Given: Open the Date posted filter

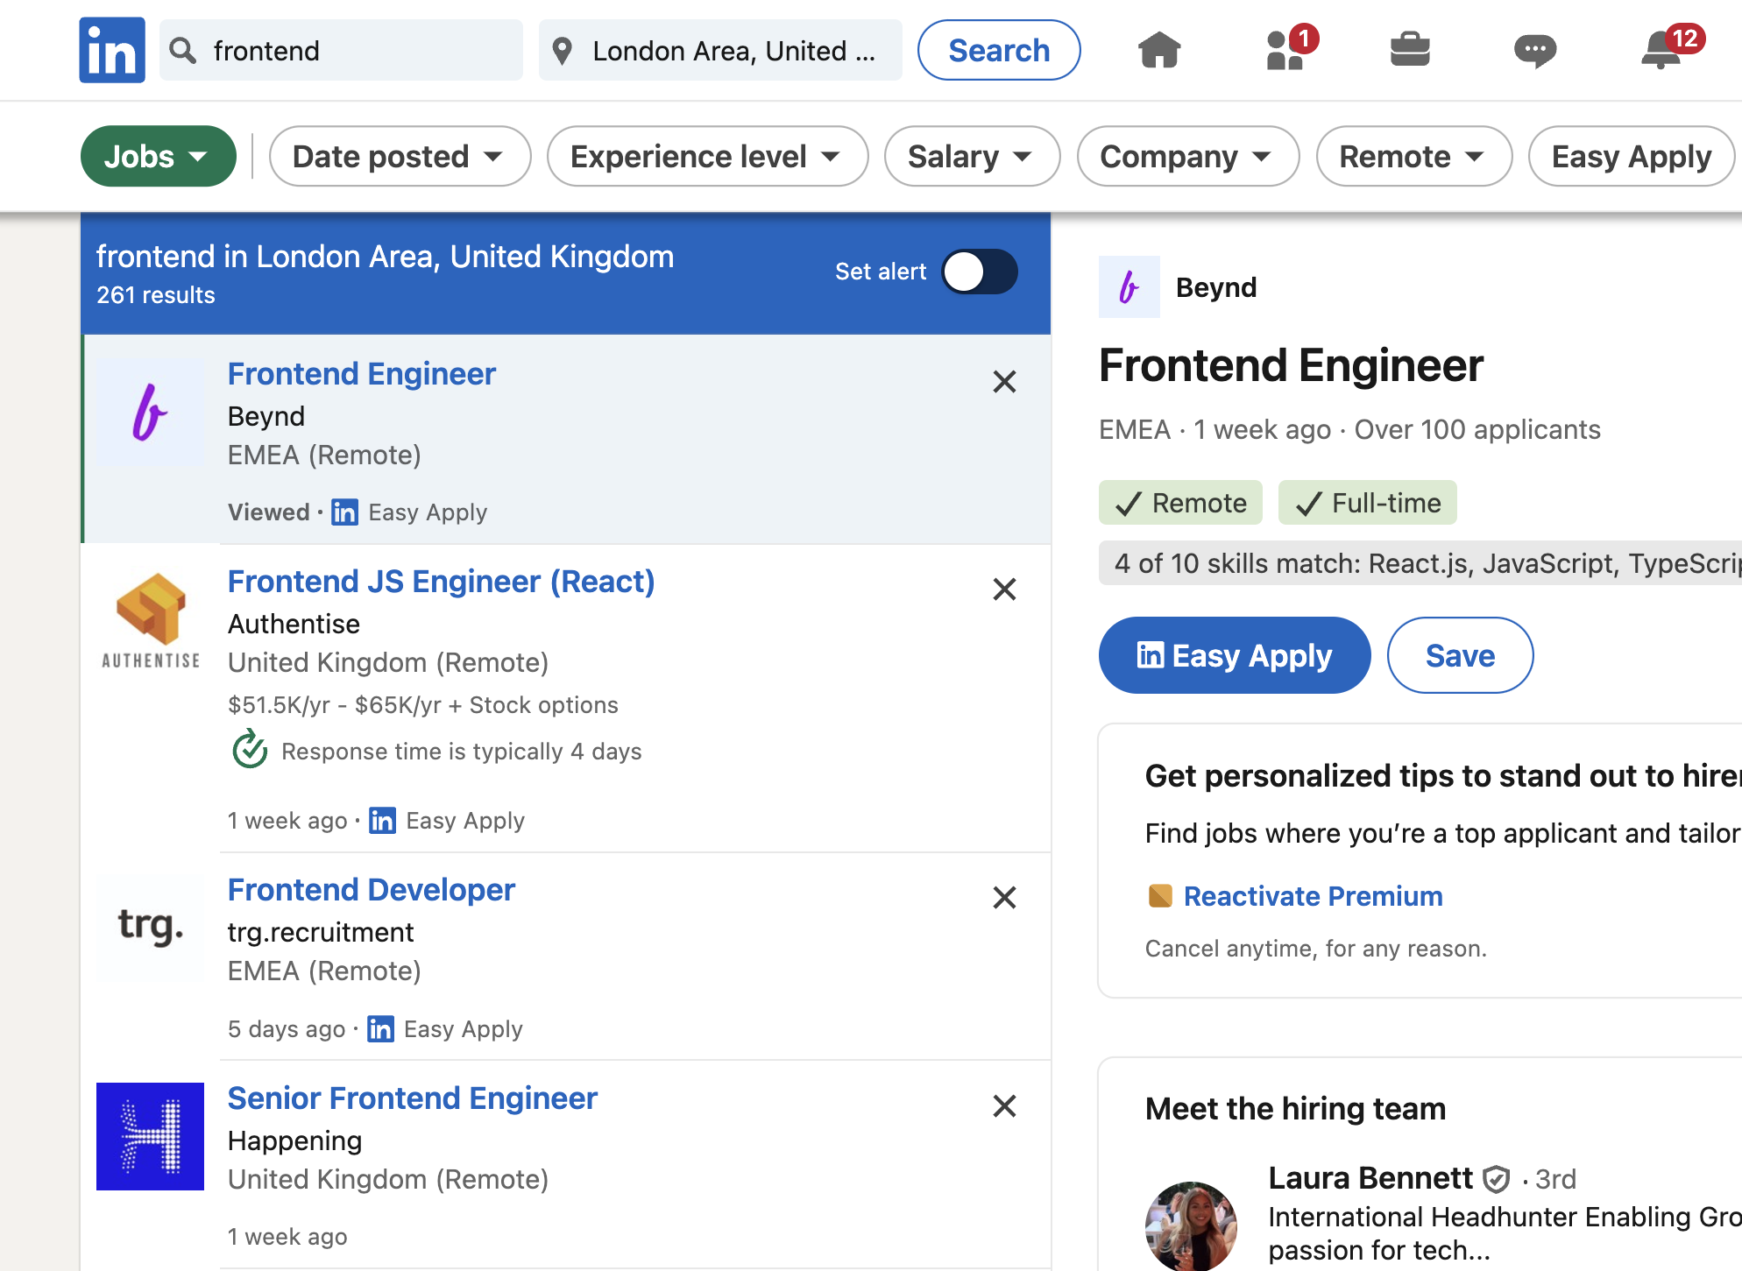Looking at the screenshot, I should tap(400, 156).
